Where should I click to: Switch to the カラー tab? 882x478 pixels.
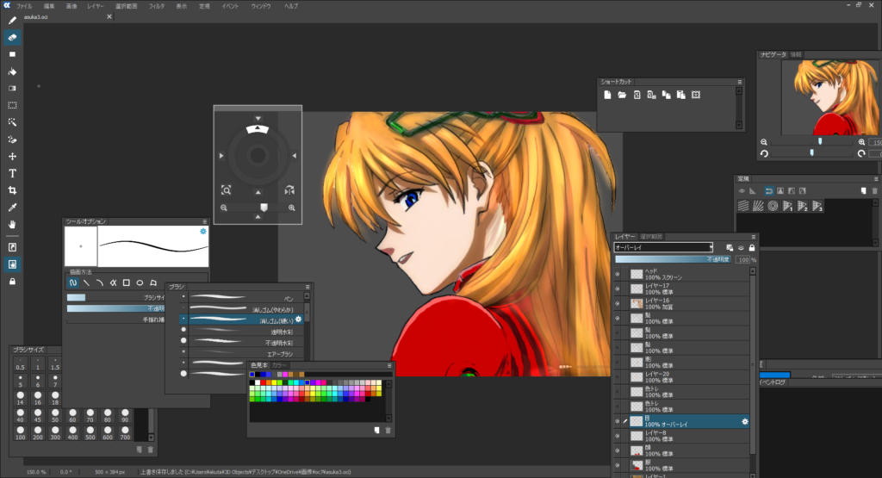pos(279,365)
